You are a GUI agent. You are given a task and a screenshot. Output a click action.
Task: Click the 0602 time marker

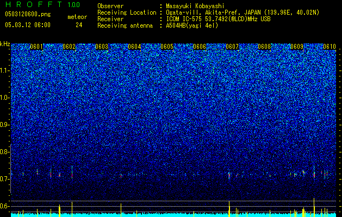(69, 47)
